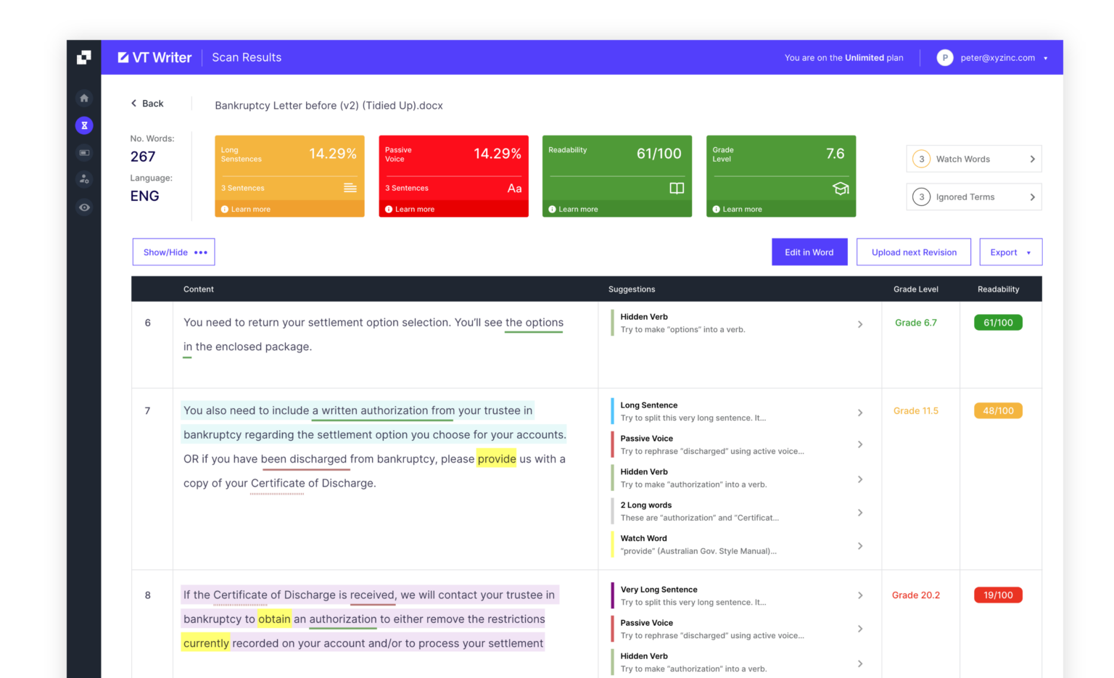
Task: Open the Show/Hide options menu
Action: (173, 252)
